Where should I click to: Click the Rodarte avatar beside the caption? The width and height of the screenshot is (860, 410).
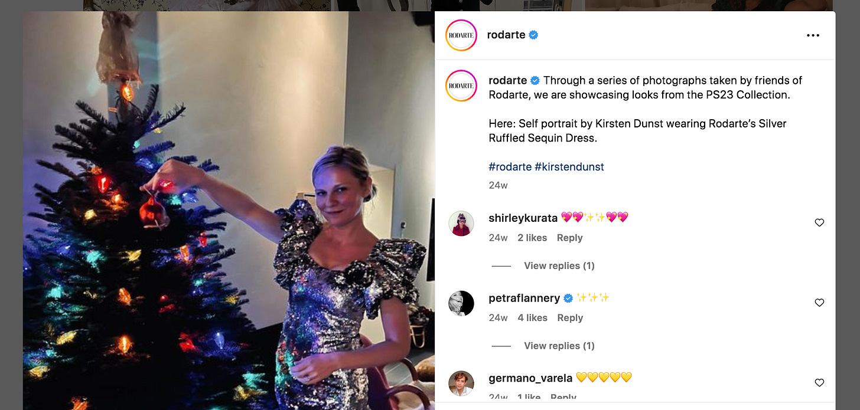[x=461, y=86]
